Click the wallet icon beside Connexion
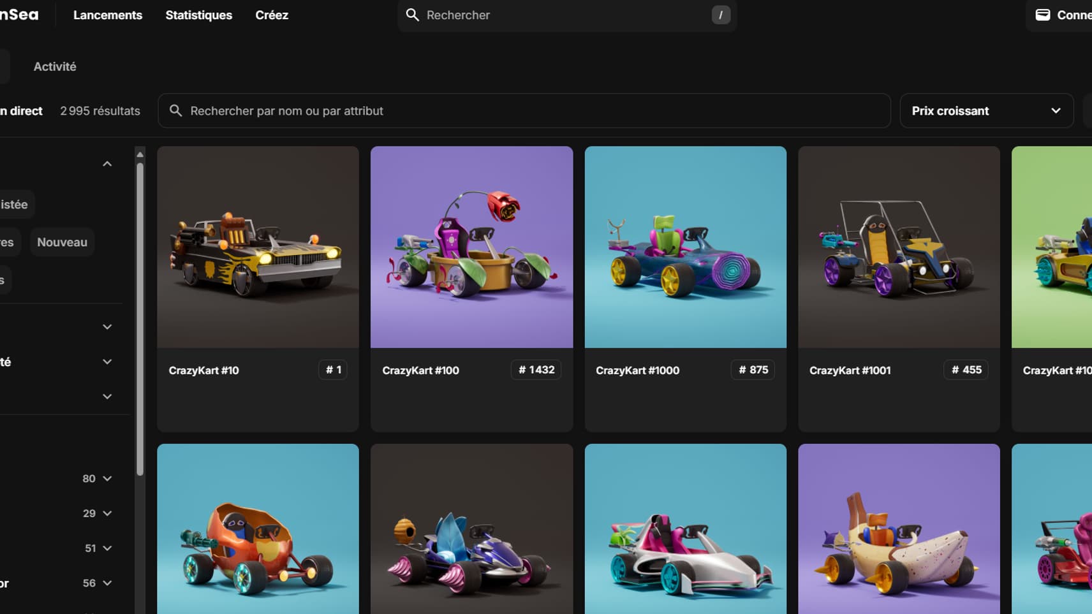 coord(1042,15)
